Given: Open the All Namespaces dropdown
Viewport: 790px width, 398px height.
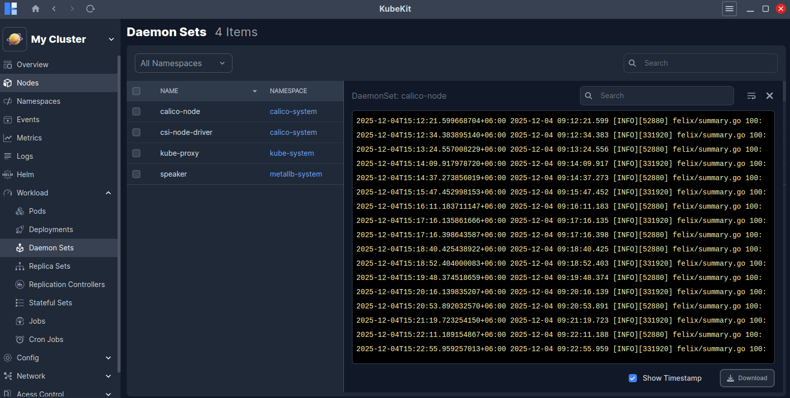Looking at the screenshot, I should coord(183,63).
